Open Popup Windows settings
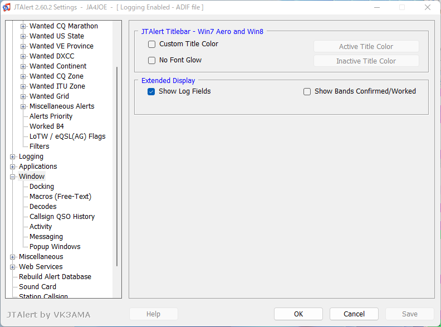 click(55, 247)
